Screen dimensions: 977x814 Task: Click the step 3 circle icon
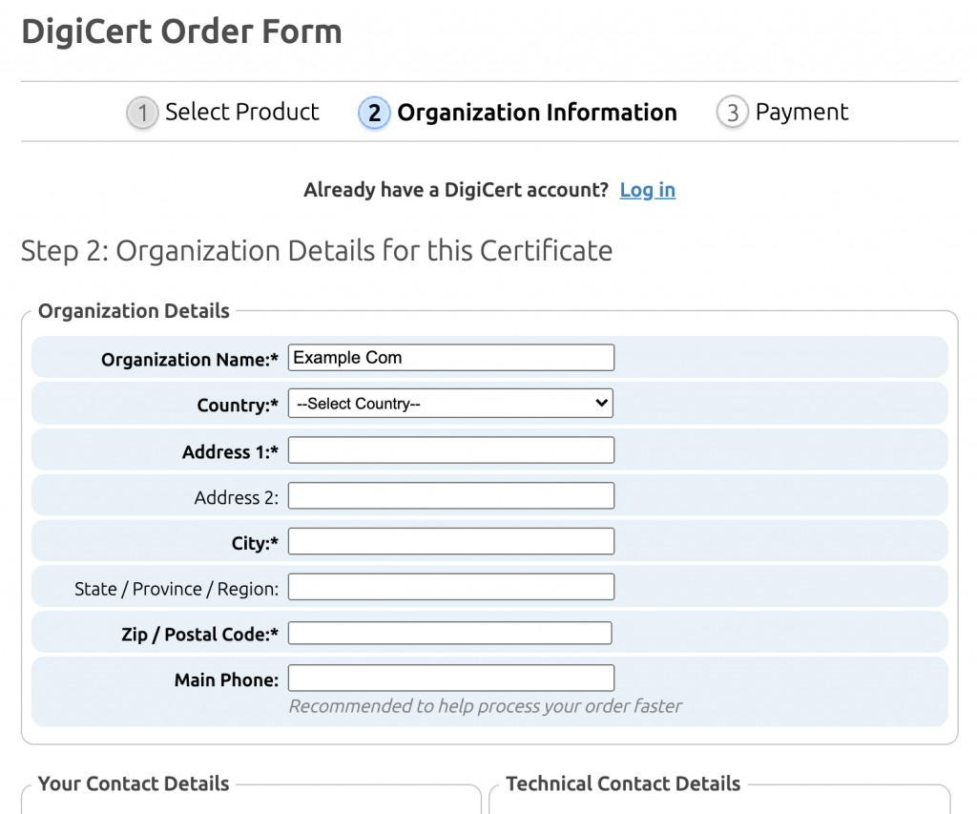point(732,113)
